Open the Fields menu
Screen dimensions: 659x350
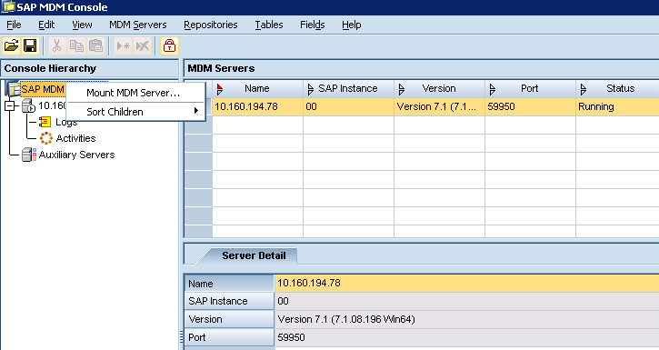tap(313, 25)
